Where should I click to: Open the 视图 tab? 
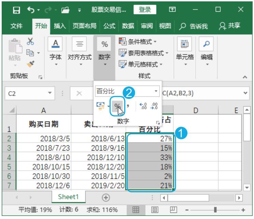[165, 26]
